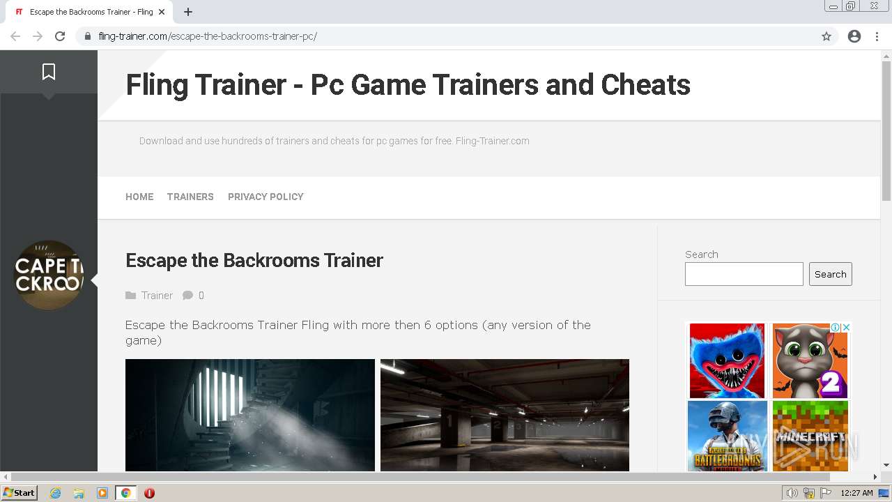892x502 pixels.
Task: Click the volume speaker tray icon
Action: 792,493
